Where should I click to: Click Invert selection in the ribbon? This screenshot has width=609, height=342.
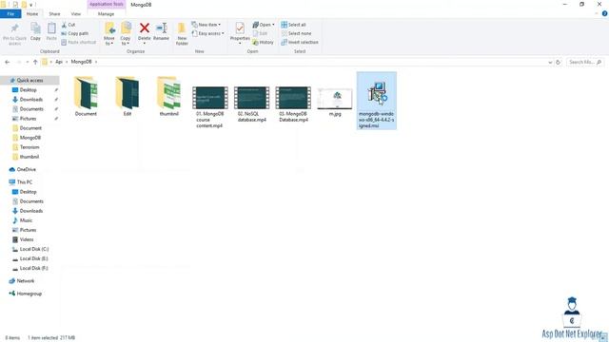click(300, 42)
